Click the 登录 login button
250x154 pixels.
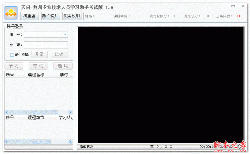(x=40, y=54)
